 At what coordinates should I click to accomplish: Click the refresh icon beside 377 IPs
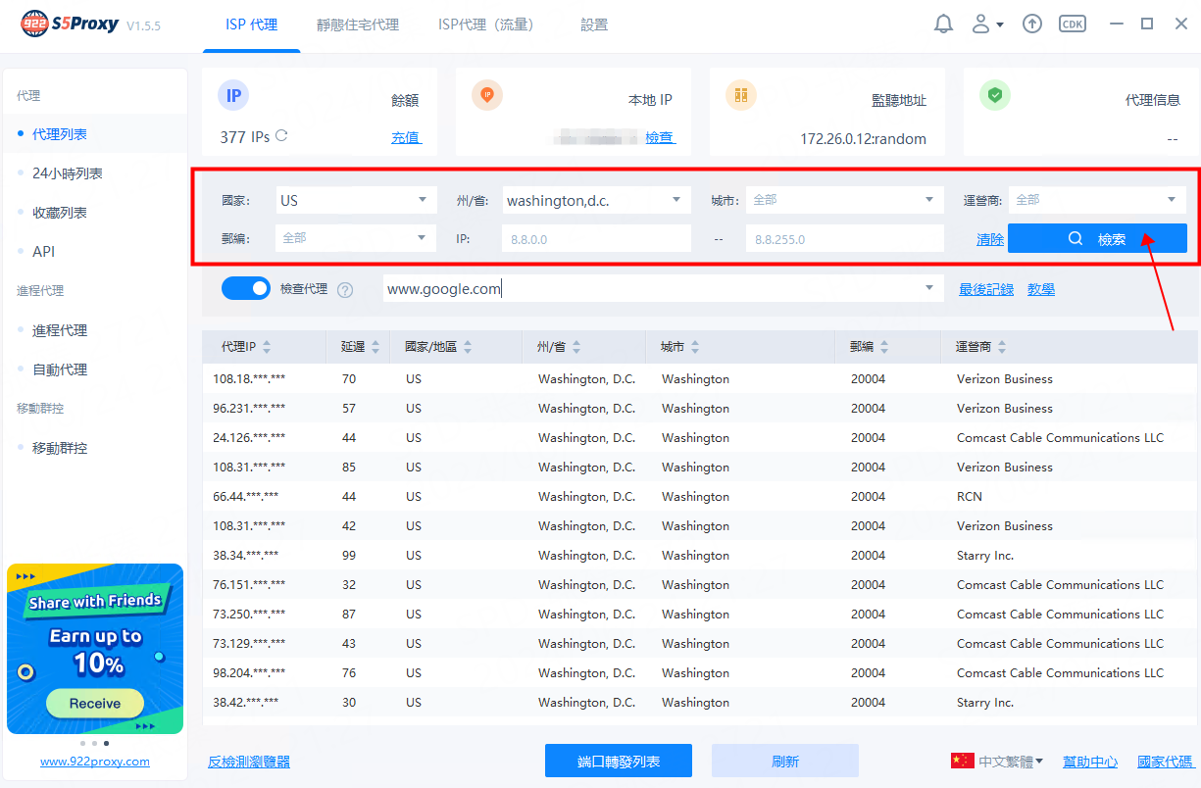click(x=282, y=136)
